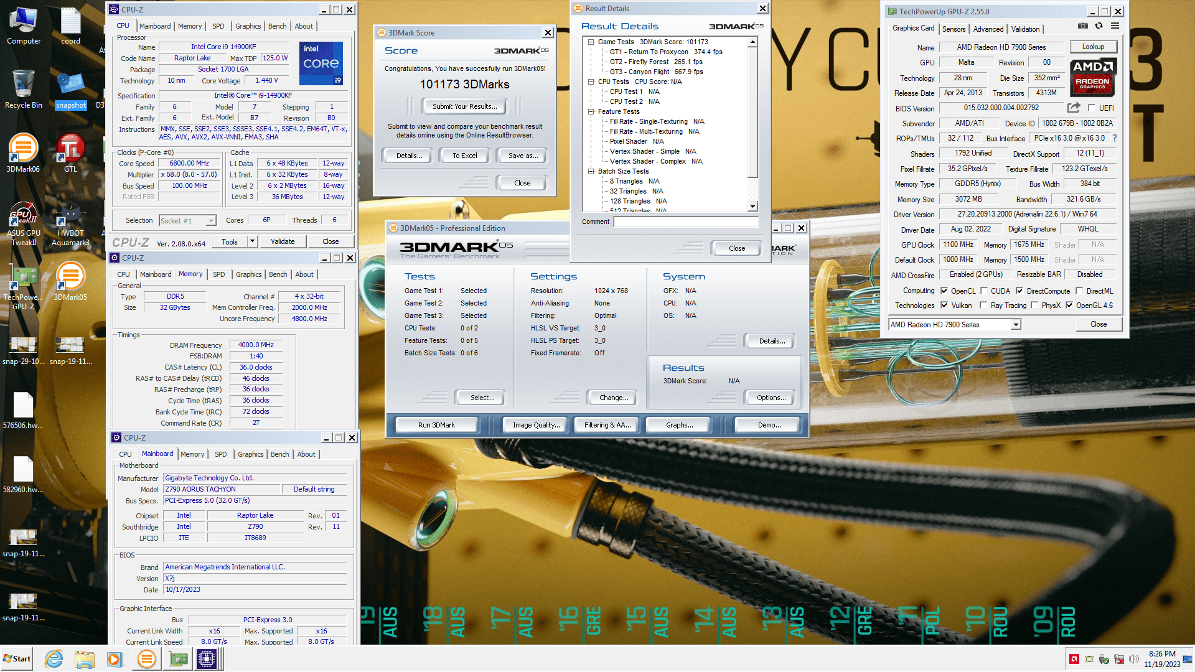Collapse the Batch Size Tests tree node
Image resolution: width=1195 pixels, height=672 pixels.
(591, 171)
